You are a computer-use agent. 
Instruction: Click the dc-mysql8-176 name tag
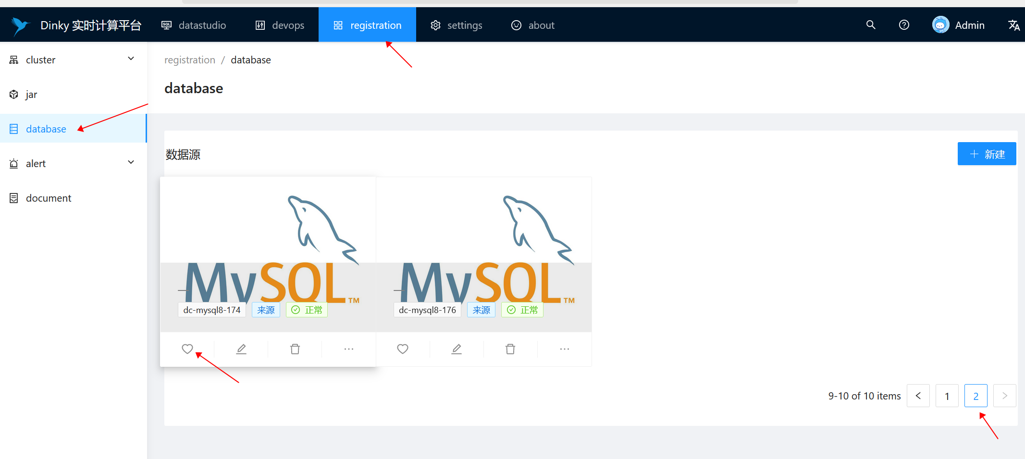tap(427, 310)
